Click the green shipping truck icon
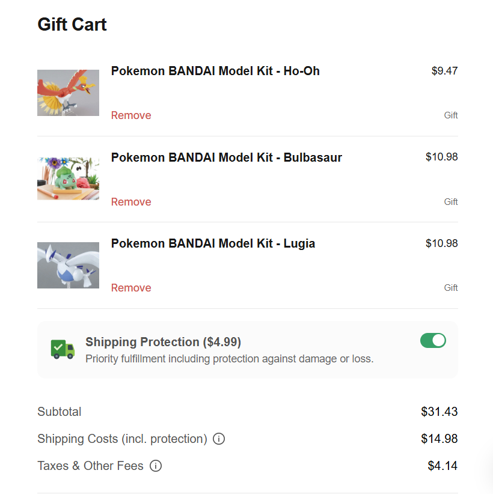This screenshot has height=494, width=493. coord(63,349)
